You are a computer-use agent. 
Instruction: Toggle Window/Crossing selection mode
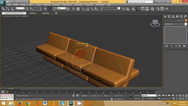pos(40,9)
